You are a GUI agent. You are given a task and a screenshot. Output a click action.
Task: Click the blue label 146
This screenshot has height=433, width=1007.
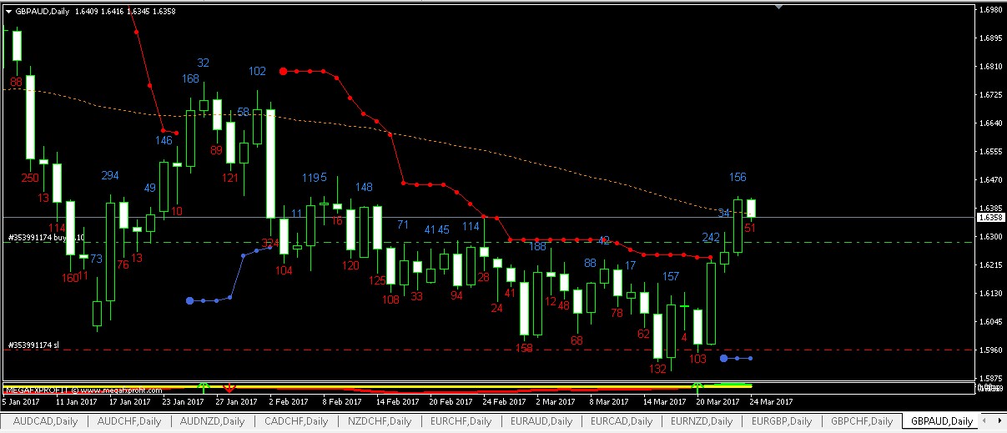click(164, 140)
